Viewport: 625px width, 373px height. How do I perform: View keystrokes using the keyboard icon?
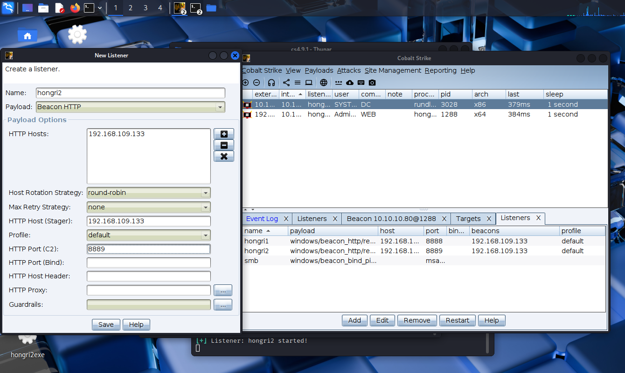click(361, 83)
